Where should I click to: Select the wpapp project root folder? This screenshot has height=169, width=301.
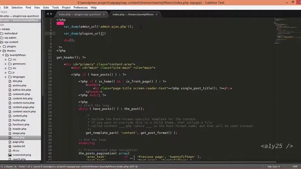pos(6,29)
